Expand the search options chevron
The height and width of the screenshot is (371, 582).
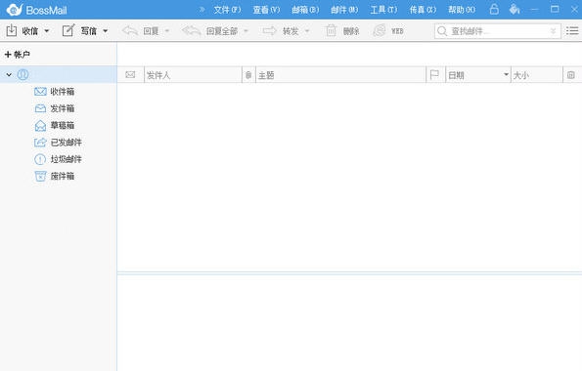click(553, 31)
